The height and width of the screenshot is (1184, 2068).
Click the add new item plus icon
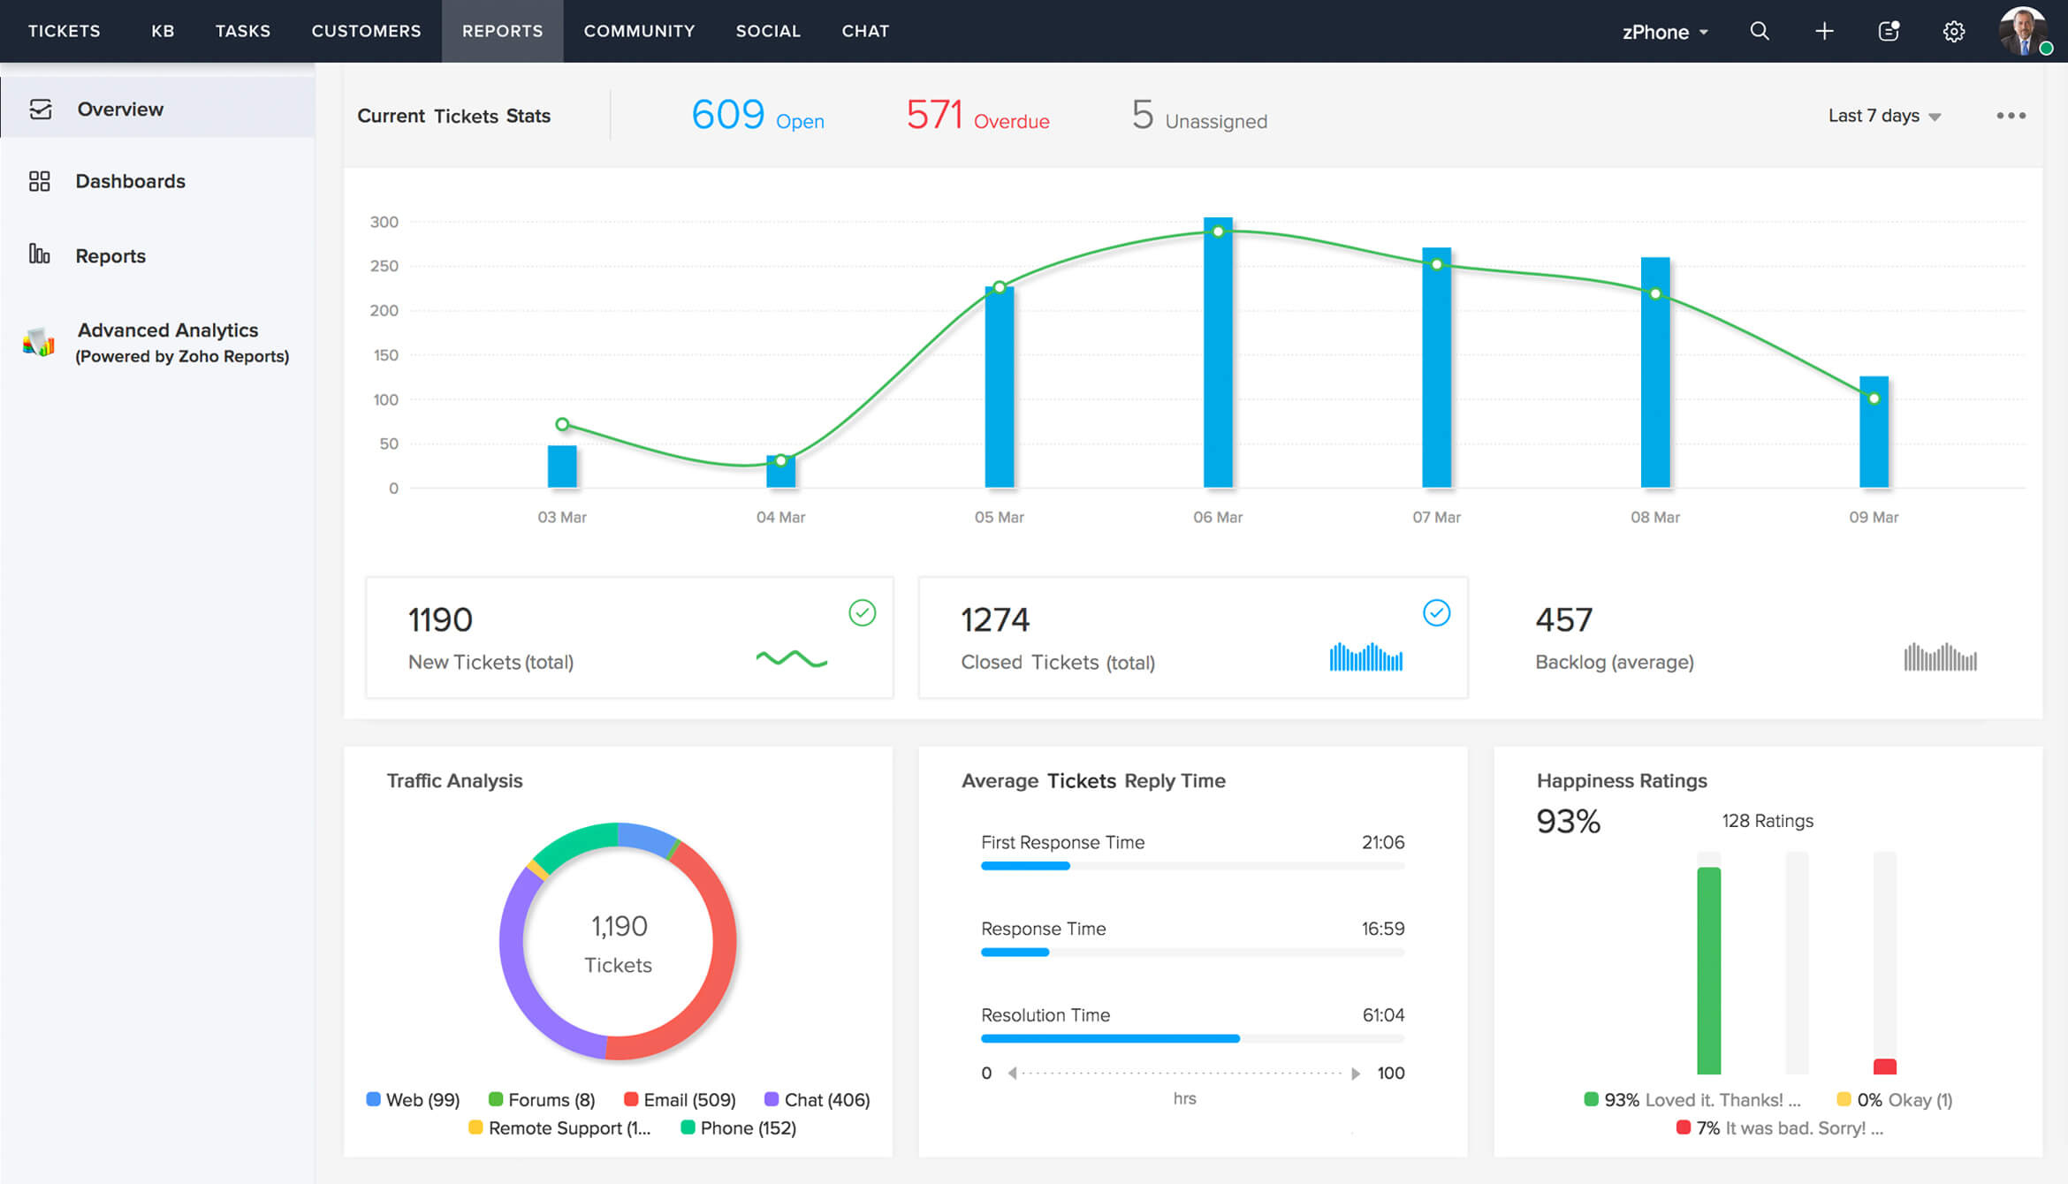[x=1822, y=30]
